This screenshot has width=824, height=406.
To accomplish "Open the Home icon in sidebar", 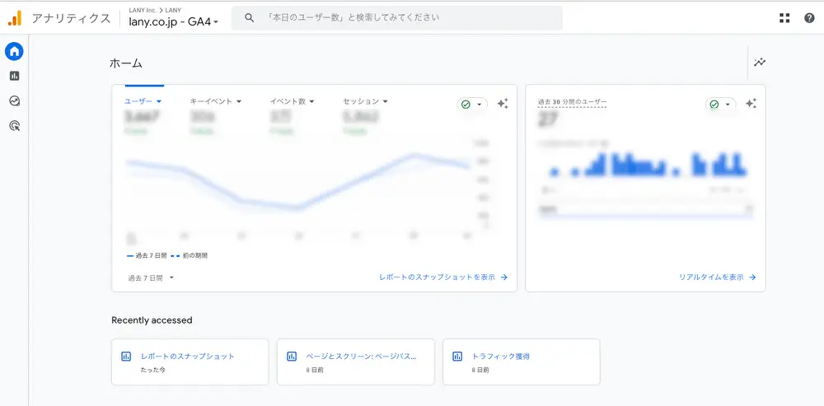I will tap(14, 51).
